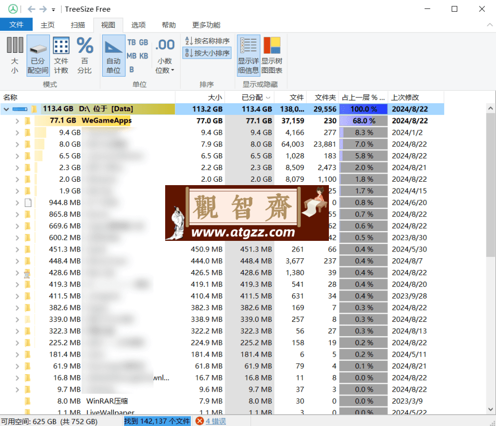
Task: Toggle 自动单位 automatic units
Action: [x=113, y=55]
